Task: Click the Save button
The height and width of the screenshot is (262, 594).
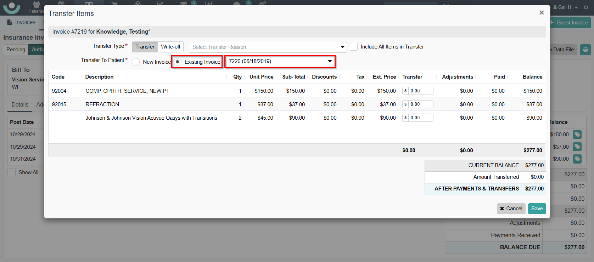Action: [x=537, y=209]
